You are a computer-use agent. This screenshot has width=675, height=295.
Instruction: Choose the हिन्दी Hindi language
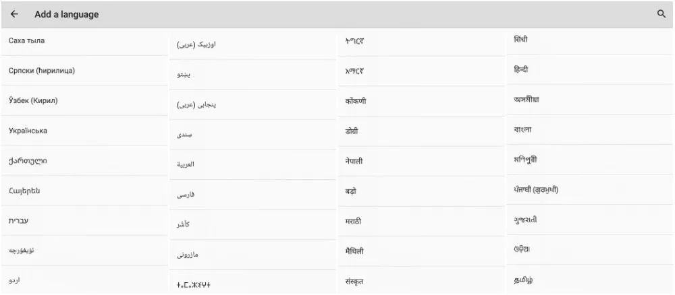click(x=589, y=69)
